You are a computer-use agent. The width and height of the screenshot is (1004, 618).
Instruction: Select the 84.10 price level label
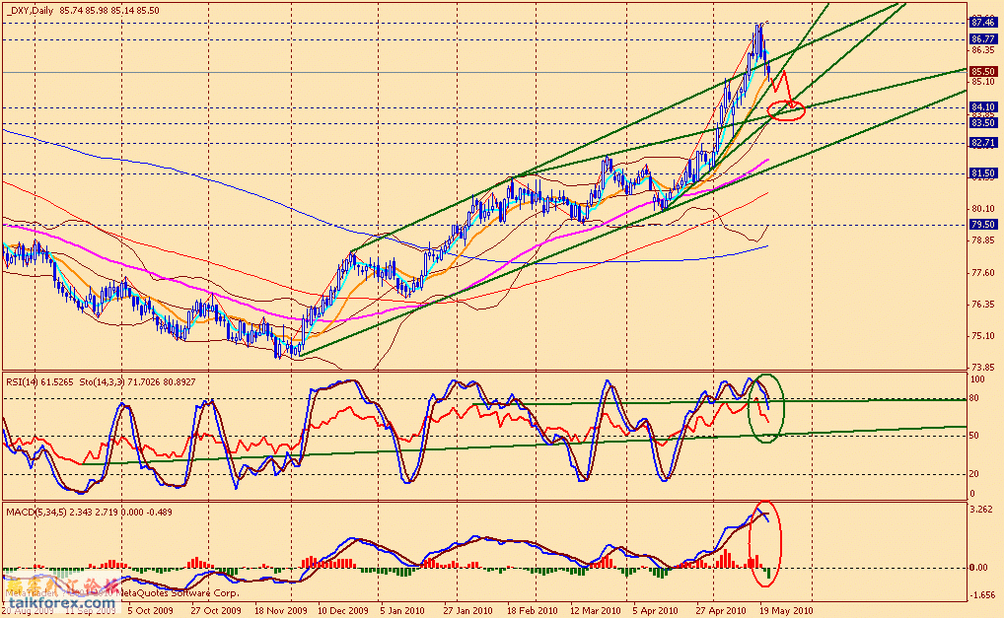983,106
